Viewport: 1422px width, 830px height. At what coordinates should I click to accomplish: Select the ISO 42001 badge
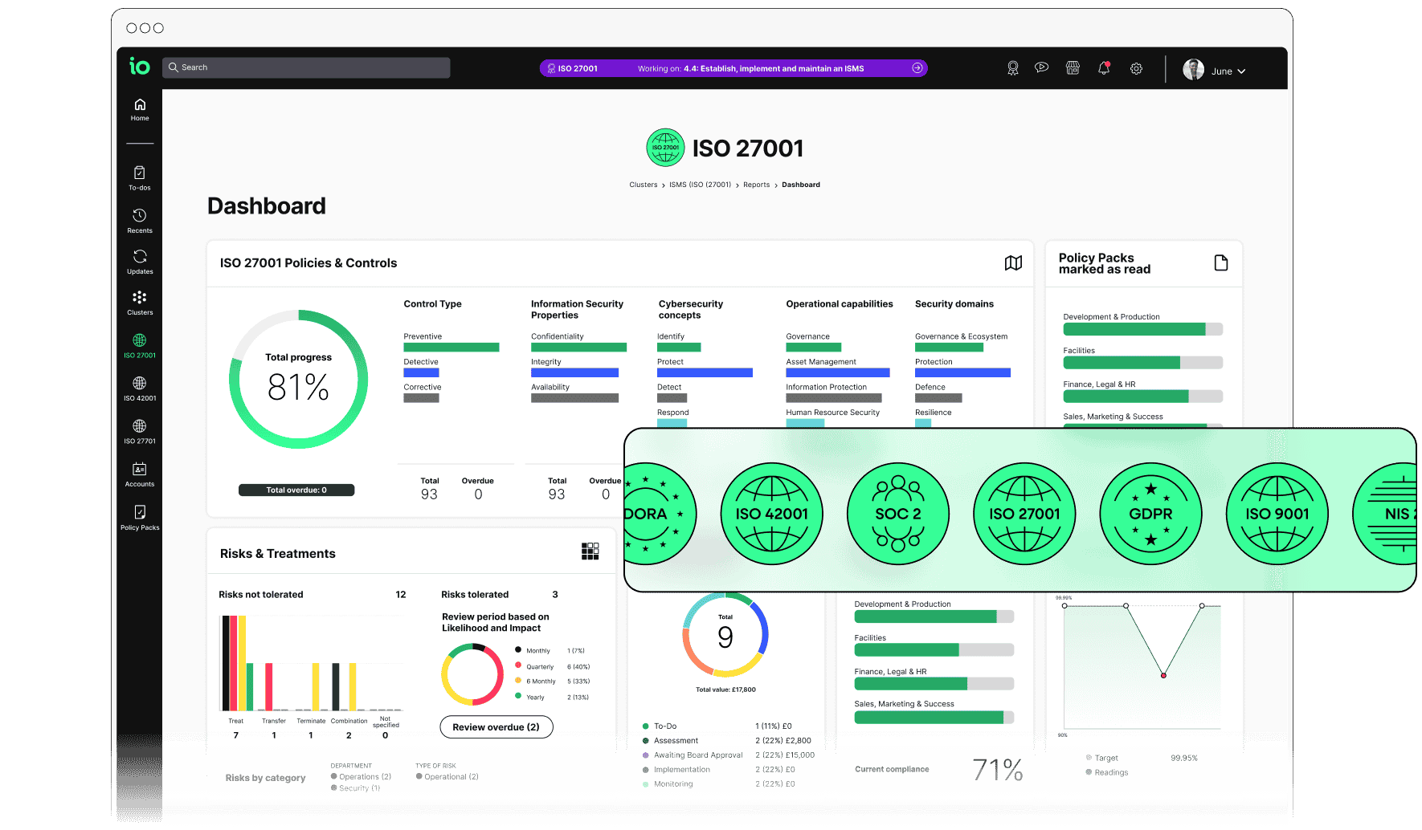pos(771,514)
